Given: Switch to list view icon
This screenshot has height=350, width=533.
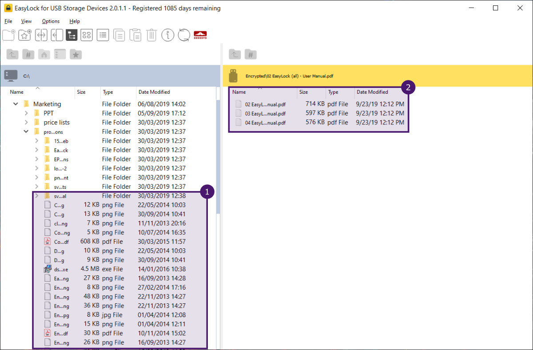Looking at the screenshot, I should tap(103, 35).
